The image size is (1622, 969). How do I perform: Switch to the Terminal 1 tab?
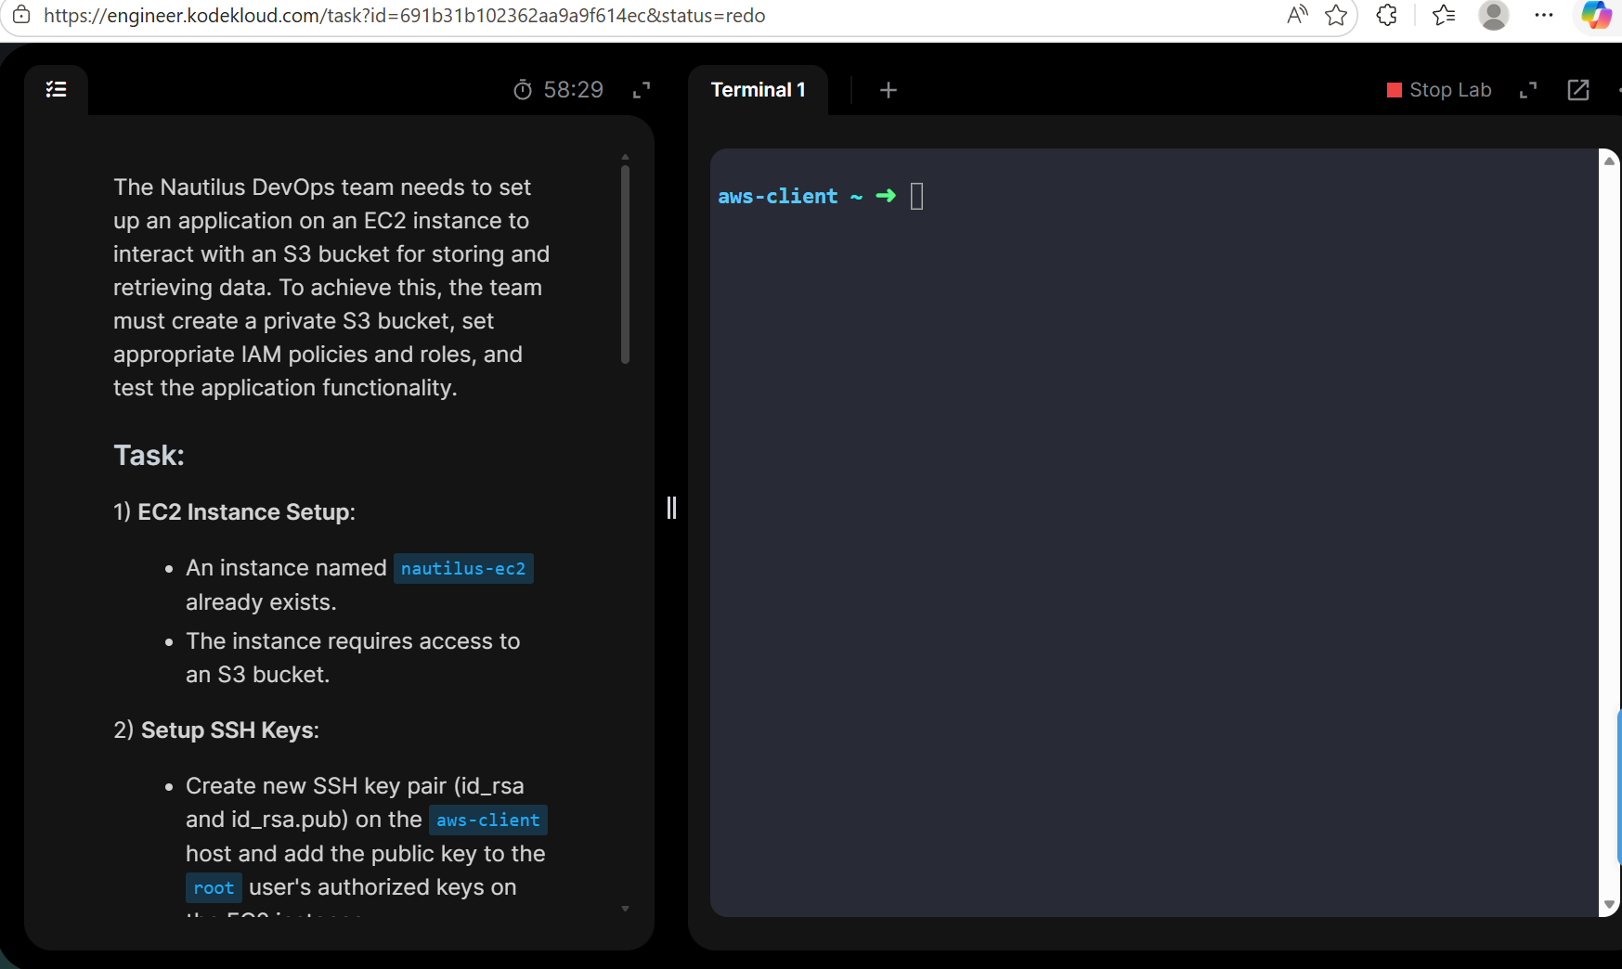pos(758,90)
